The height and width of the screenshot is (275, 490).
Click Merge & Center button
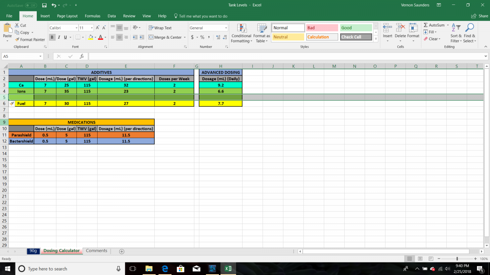(x=165, y=37)
